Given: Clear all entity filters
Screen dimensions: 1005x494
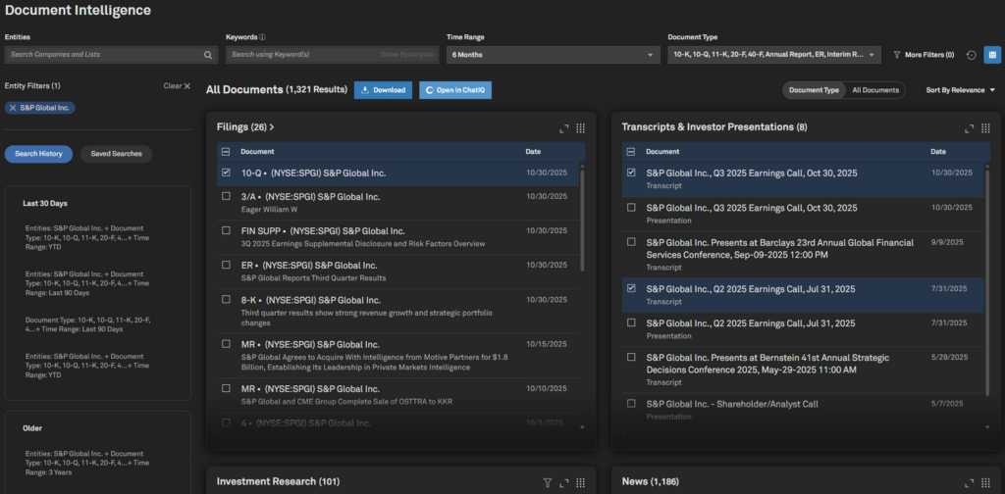Looking at the screenshot, I should [177, 85].
